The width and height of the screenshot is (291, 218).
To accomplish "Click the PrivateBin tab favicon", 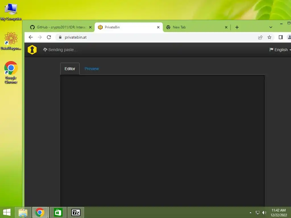I will (x=100, y=27).
